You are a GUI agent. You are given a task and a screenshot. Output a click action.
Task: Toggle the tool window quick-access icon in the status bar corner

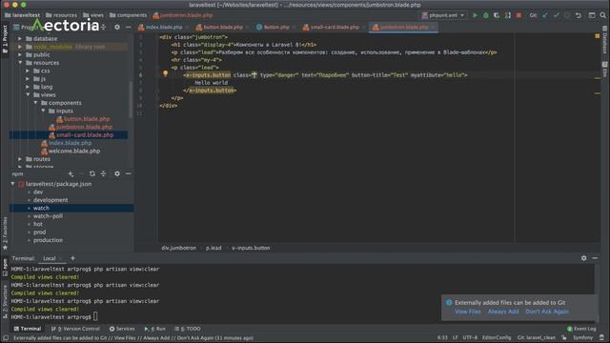pyautogui.click(x=6, y=338)
